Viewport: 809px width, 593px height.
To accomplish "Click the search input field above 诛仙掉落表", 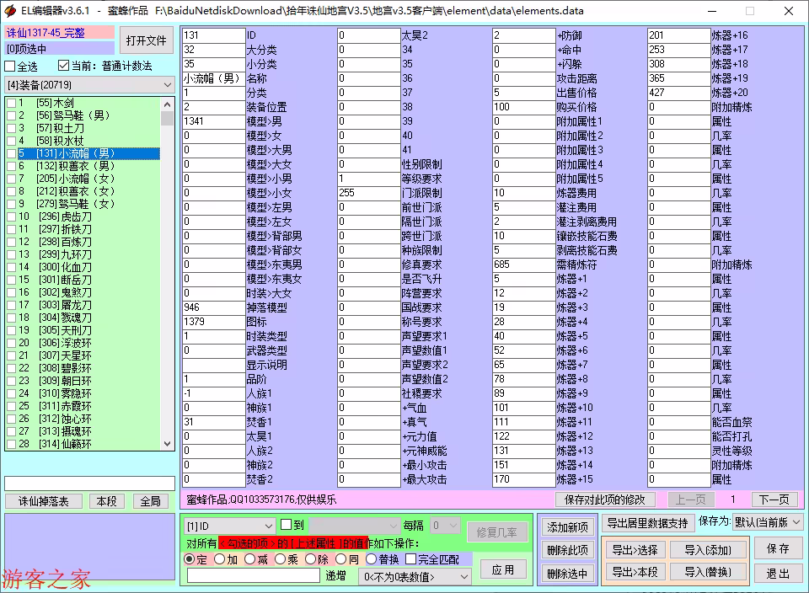I will click(89, 483).
